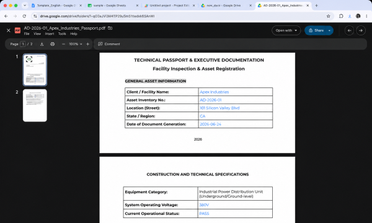Open the 100% zoom level dropdown
The height and width of the screenshot is (223, 372).
tap(76, 44)
